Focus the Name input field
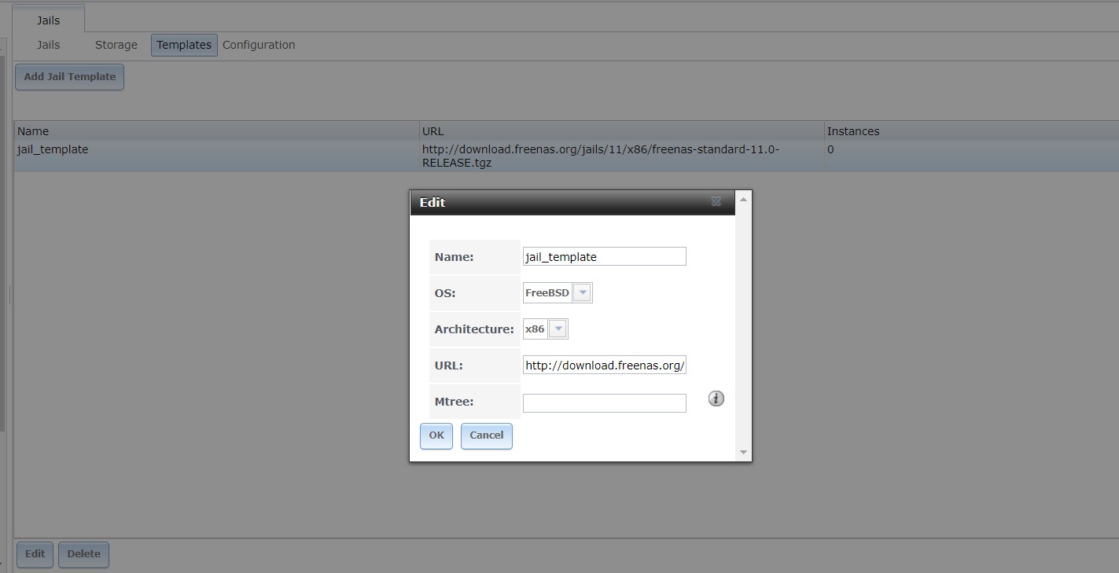 604,256
